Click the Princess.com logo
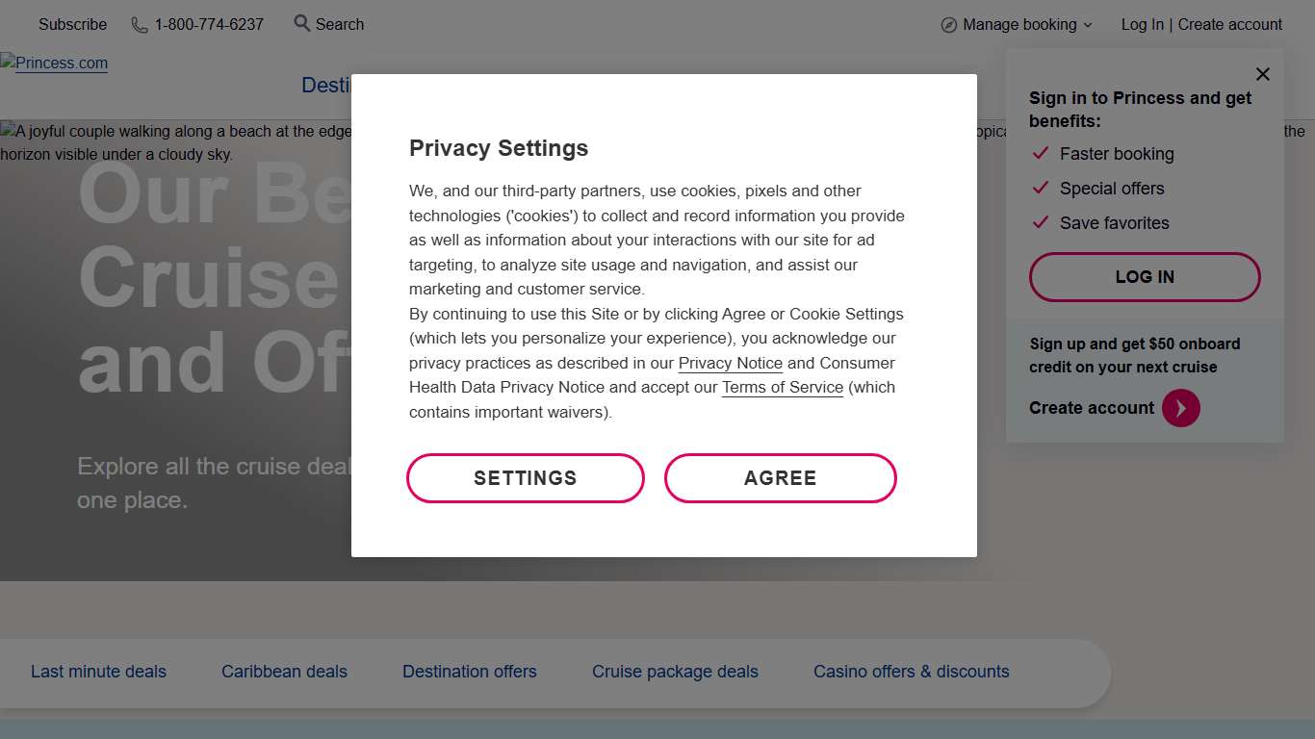Viewport: 1315px width, 739px height. tap(55, 64)
